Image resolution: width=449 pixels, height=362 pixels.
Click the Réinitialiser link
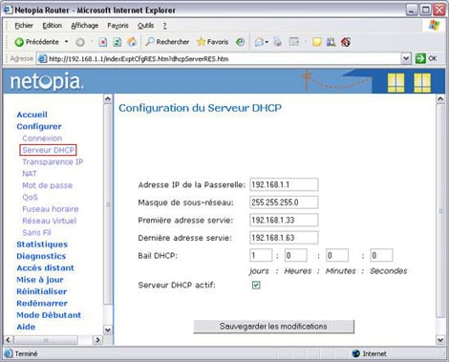point(42,291)
